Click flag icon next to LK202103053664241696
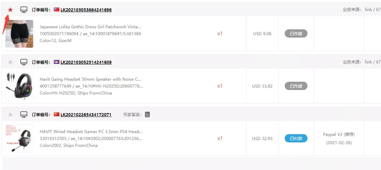Screen dimensions: 381x170 click(x=56, y=10)
